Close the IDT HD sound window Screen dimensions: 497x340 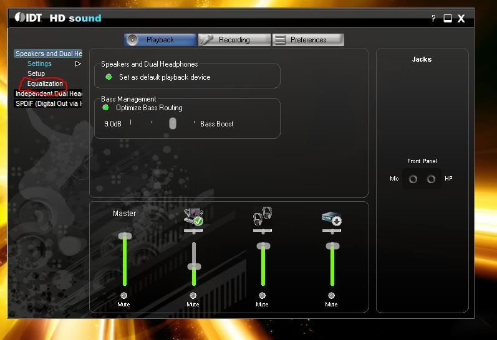point(461,18)
